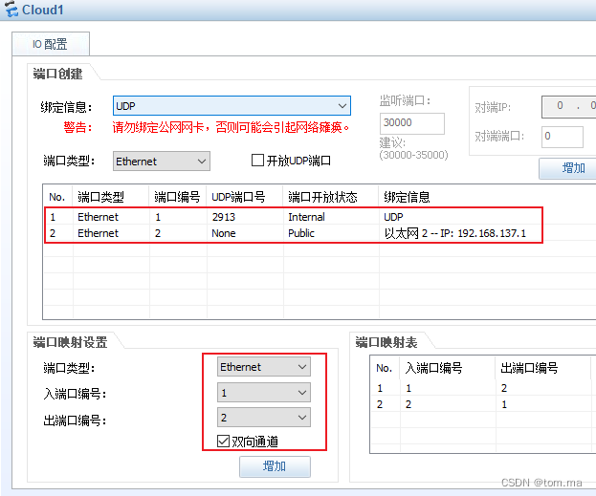
Task: Open the 绑定信息 UDP dropdown
Action: point(232,105)
